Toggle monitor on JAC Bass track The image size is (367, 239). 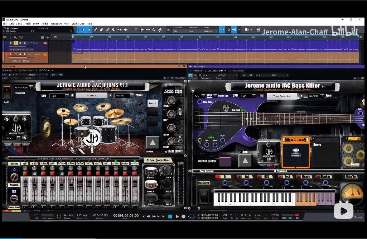pos(25,43)
